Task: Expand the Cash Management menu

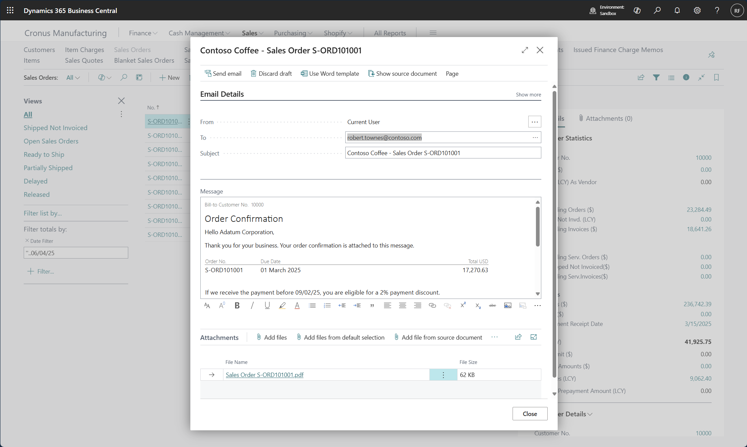Action: click(x=199, y=33)
